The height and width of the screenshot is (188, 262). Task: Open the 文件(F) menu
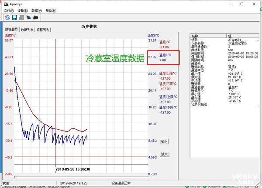point(9,10)
